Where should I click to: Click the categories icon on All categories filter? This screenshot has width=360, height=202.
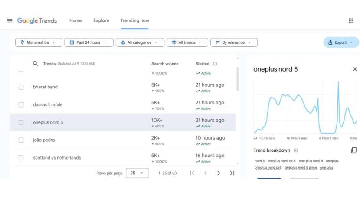pos(123,42)
